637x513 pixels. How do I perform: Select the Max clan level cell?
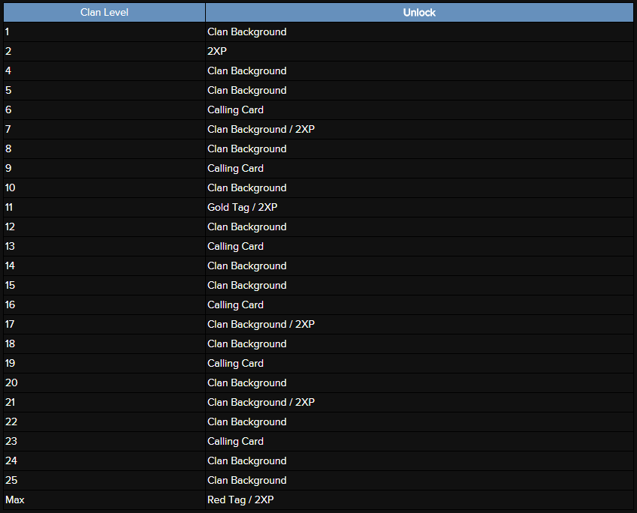[104, 499]
